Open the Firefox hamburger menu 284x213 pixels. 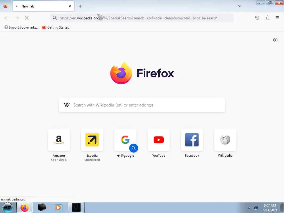point(277,18)
